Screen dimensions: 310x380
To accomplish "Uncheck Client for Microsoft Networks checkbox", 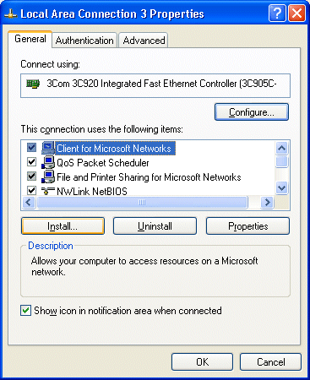I will (31, 147).
